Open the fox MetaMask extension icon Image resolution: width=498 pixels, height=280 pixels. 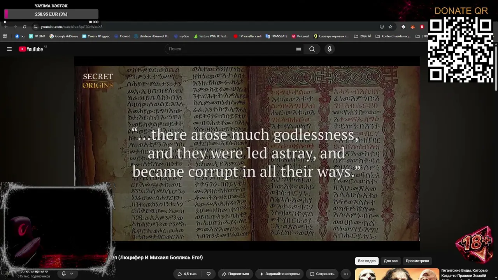coord(413,27)
